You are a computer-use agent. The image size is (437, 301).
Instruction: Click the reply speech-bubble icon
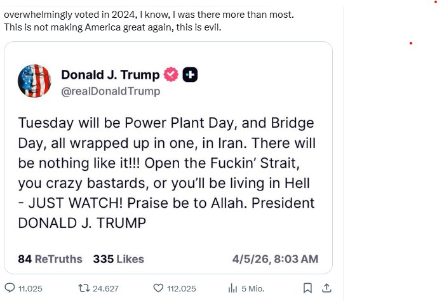[10, 288]
